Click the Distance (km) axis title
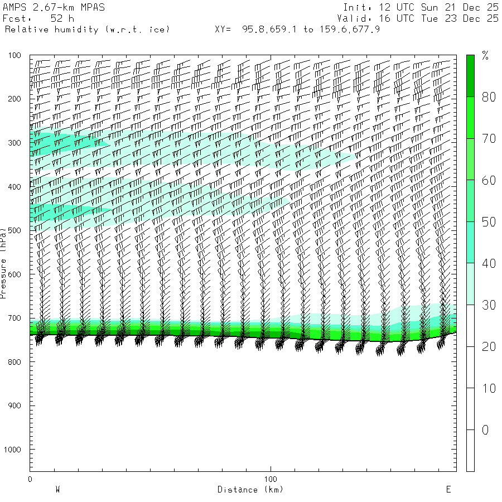Screen dimensions: 502x502 (250, 490)
